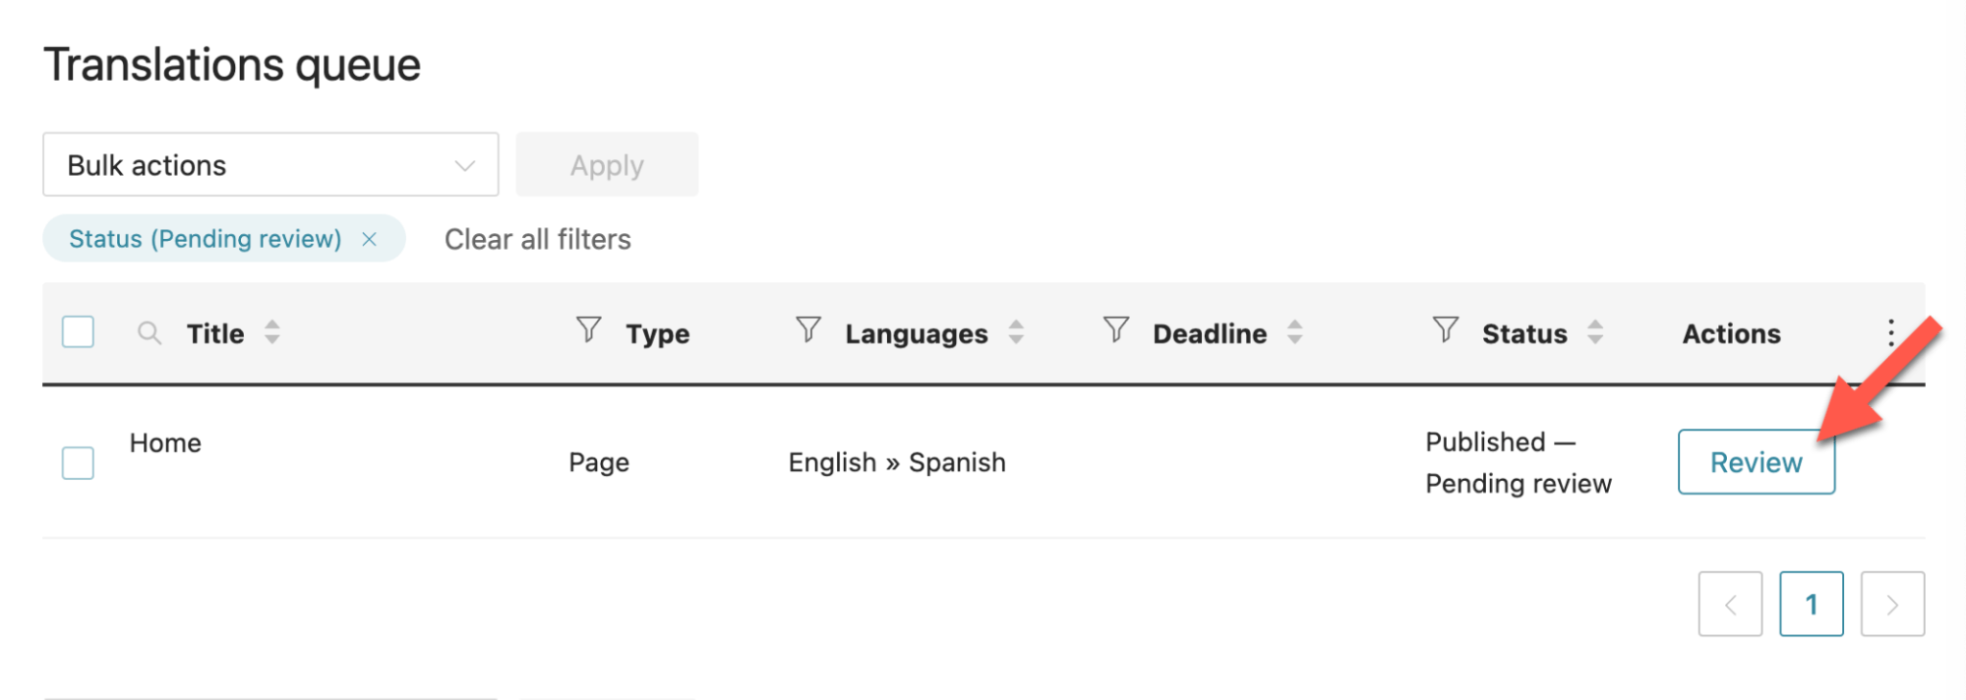Image resolution: width=1966 pixels, height=700 pixels.
Task: Go to the next page arrow
Action: tap(1892, 604)
